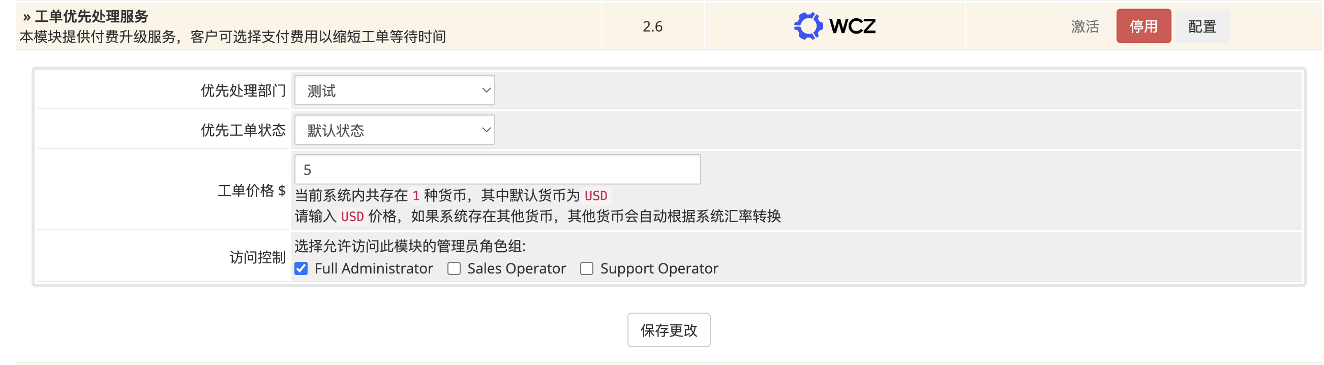Toggle the Full Administrator checkbox

(302, 269)
